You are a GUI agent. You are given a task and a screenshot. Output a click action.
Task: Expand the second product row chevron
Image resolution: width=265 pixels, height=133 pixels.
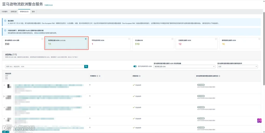[4, 96]
